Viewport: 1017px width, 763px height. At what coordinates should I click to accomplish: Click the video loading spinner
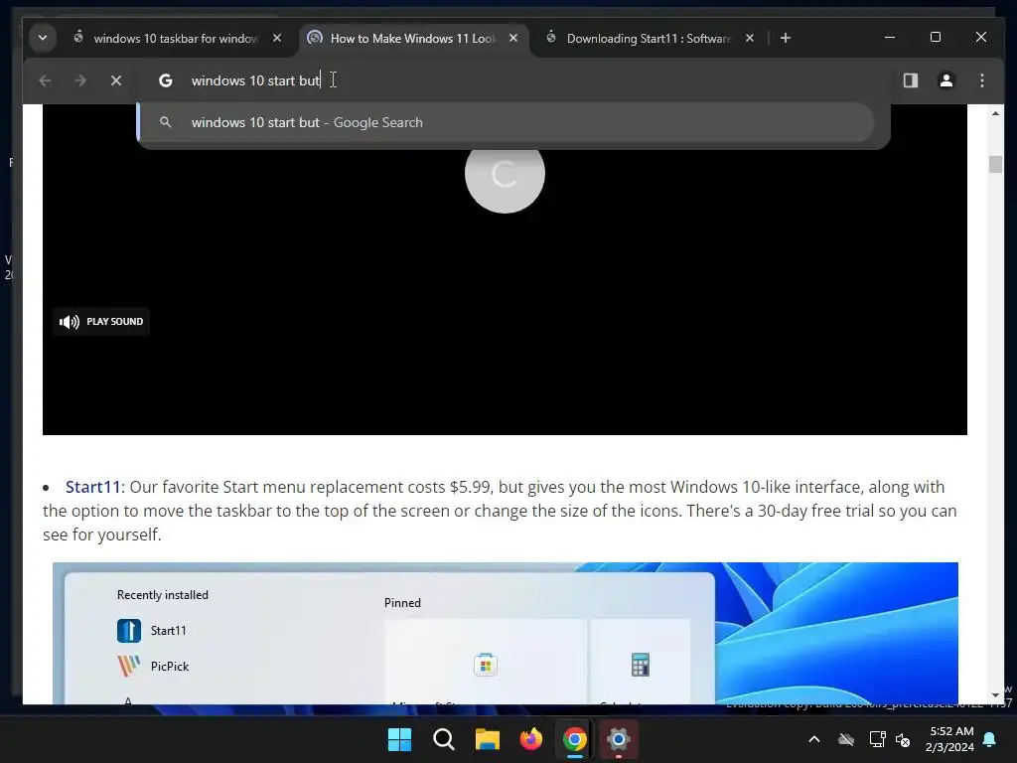point(505,174)
